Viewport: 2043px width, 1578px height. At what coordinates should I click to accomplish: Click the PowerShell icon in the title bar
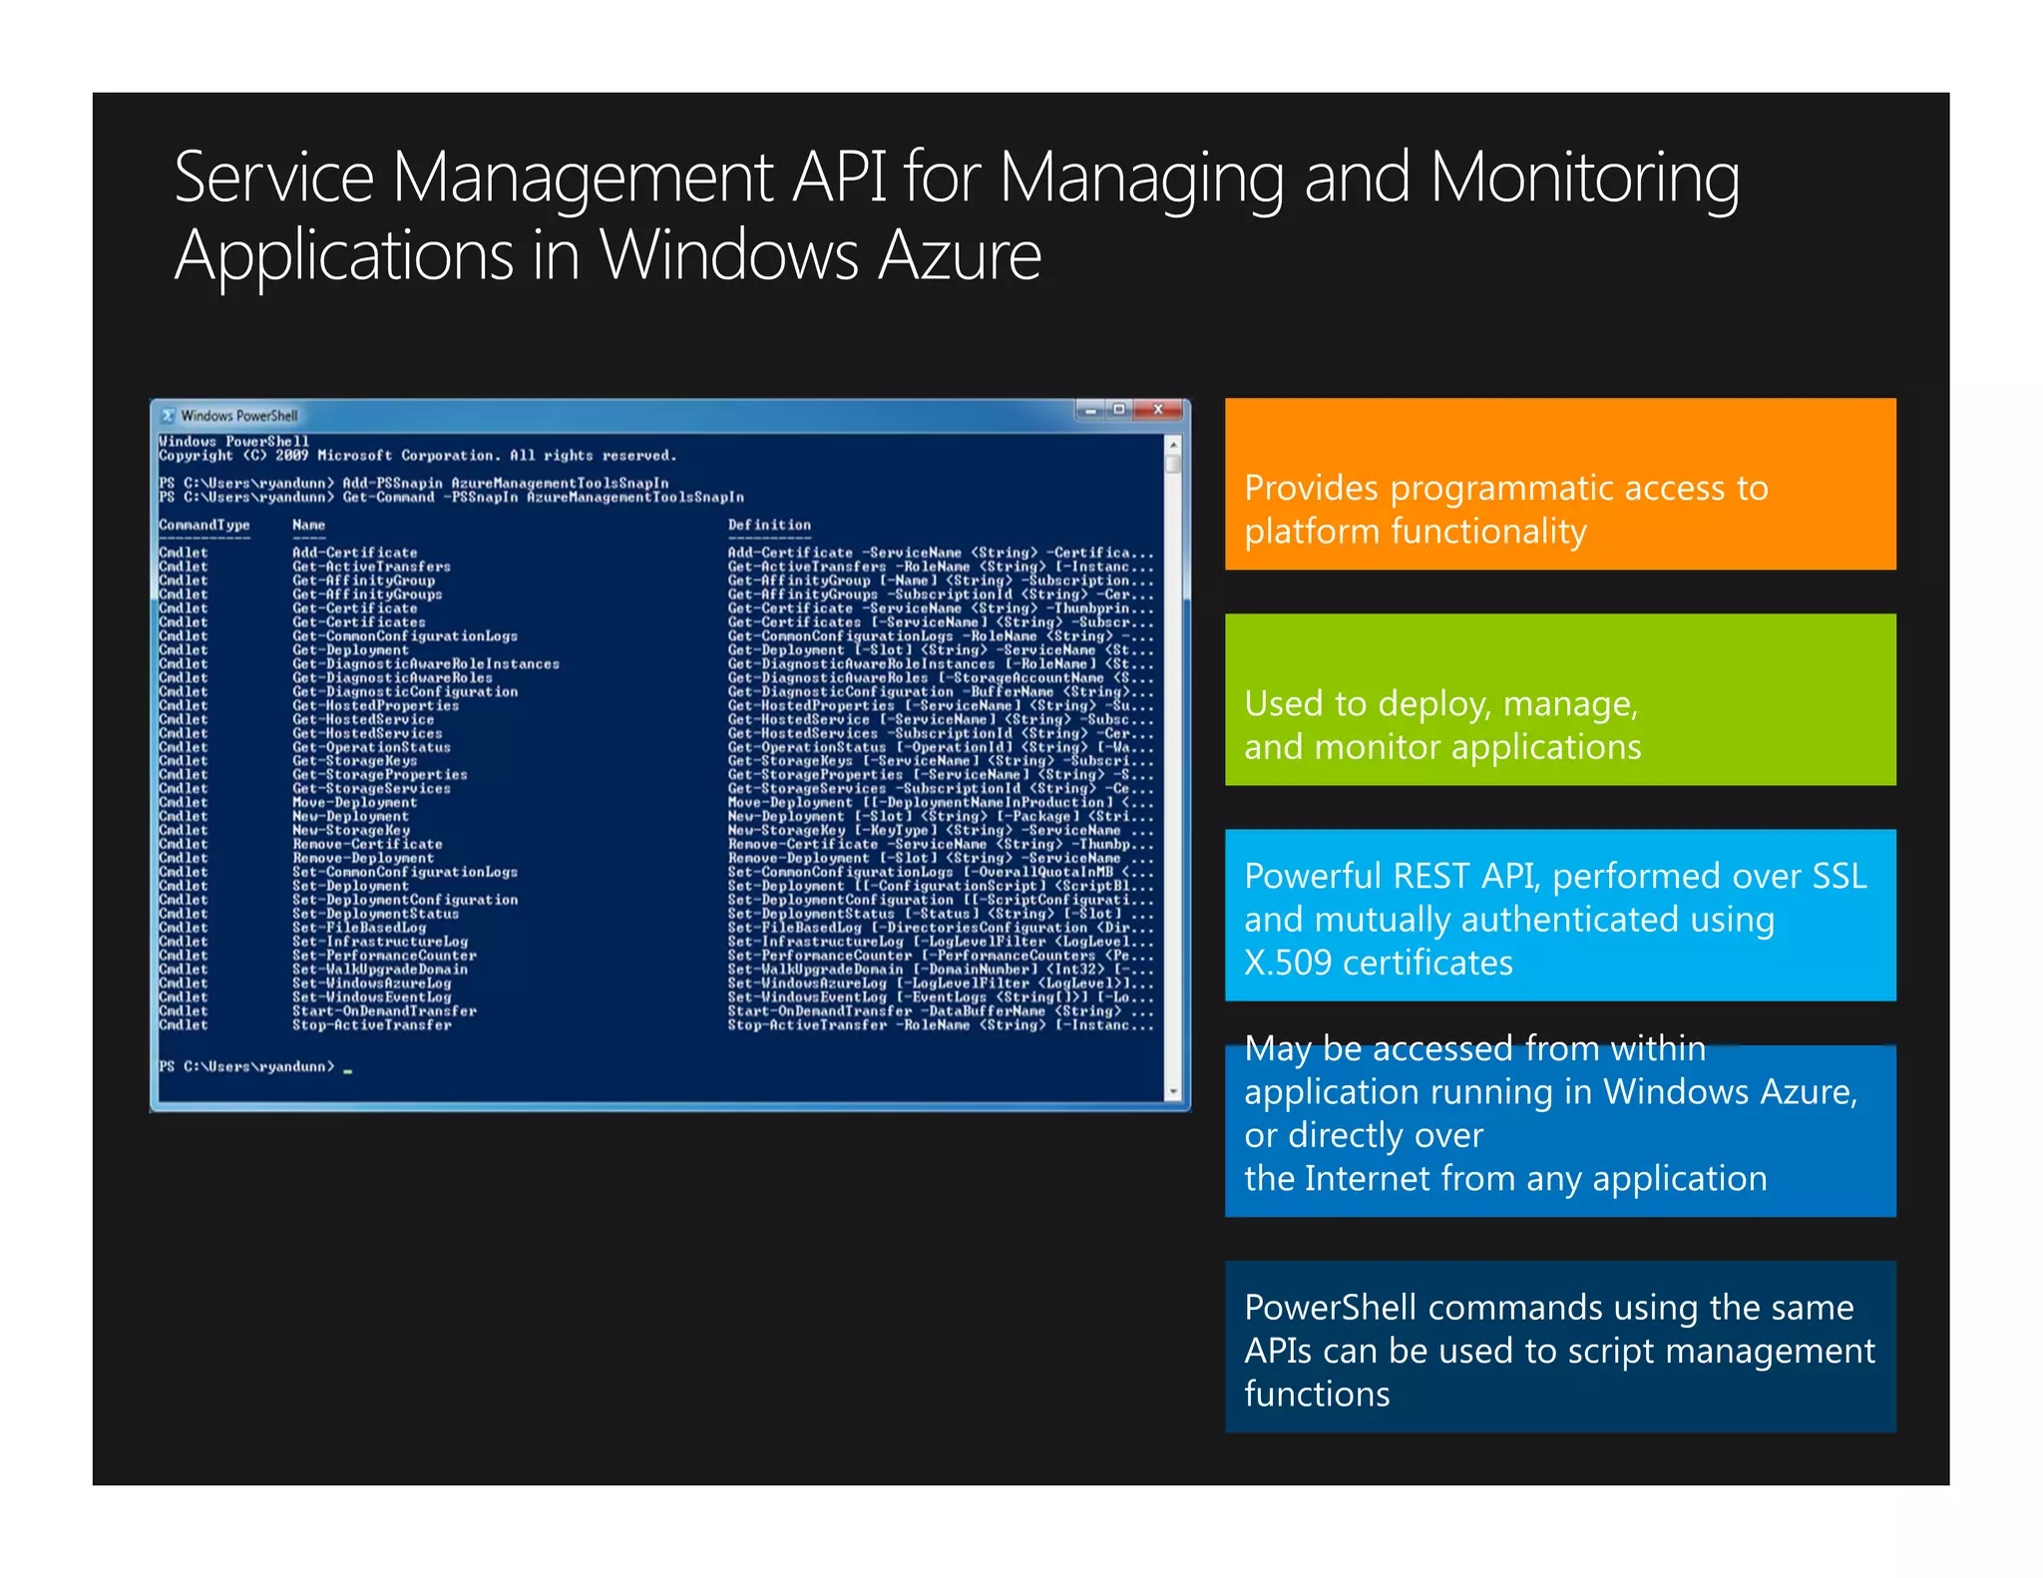click(169, 415)
